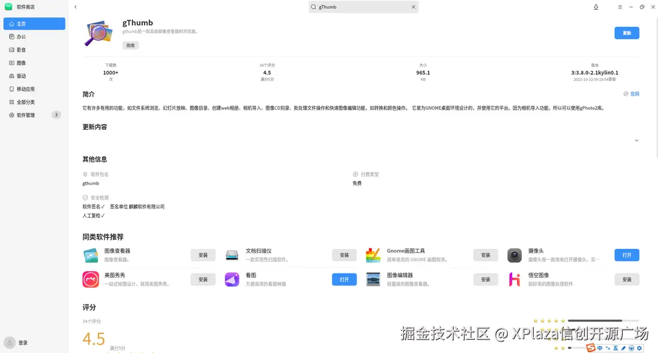Open the 影音 category

(x=34, y=50)
